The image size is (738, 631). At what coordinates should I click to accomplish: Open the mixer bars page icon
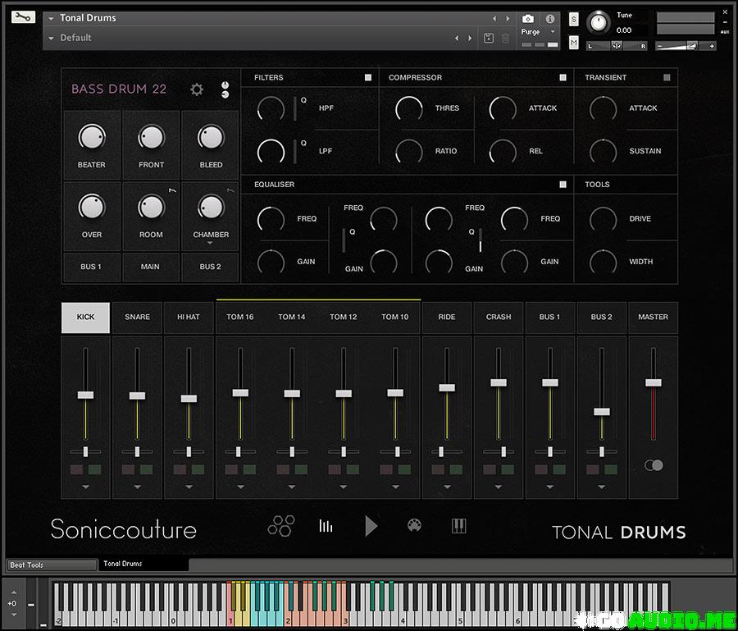tap(326, 526)
